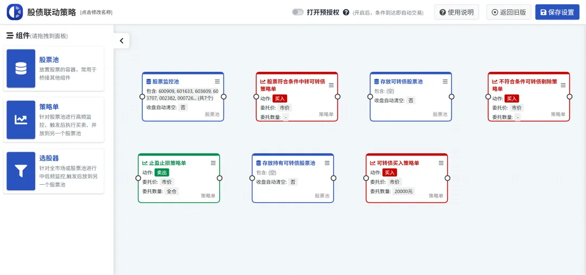Open the hamburger menu on 止盈止损策略单 node
The height and width of the screenshot is (275, 586).
(213, 163)
